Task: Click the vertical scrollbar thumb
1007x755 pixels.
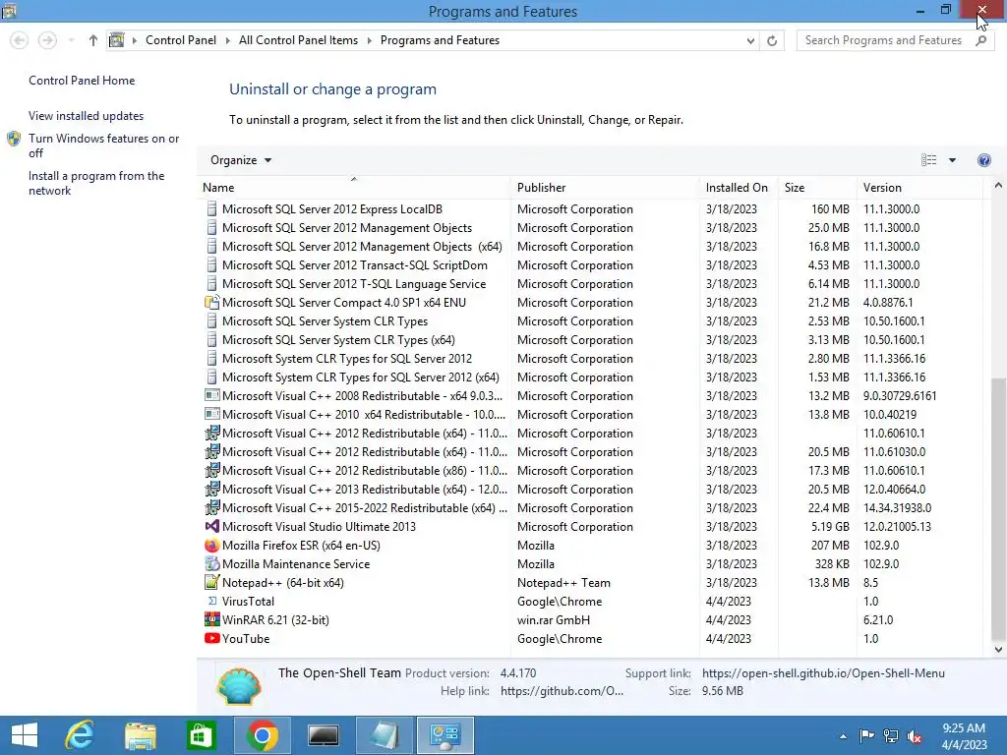Action: pos(998,508)
